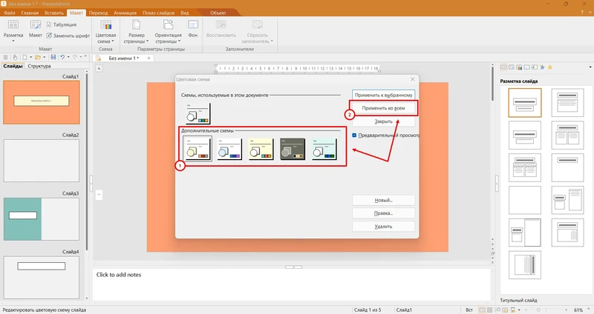Select the Структура panel tab
Image resolution: width=594 pixels, height=314 pixels.
click(39, 66)
